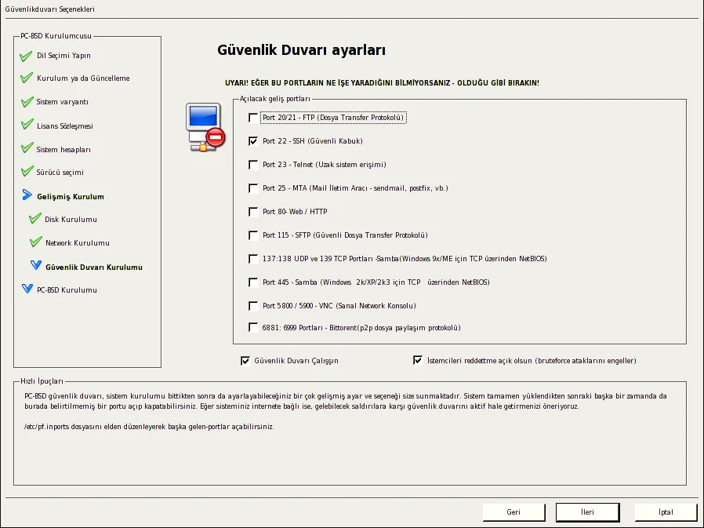Check 6881:6999 Bittorrent ports box
The image size is (704, 528).
(x=253, y=327)
